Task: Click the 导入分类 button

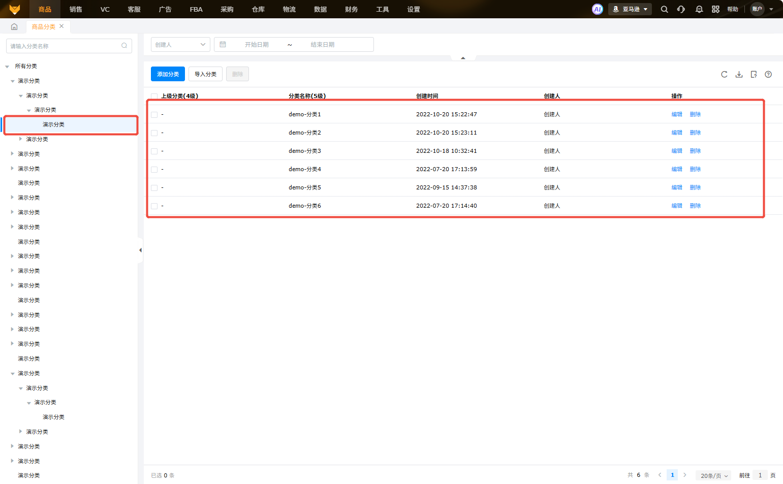Action: click(x=205, y=74)
